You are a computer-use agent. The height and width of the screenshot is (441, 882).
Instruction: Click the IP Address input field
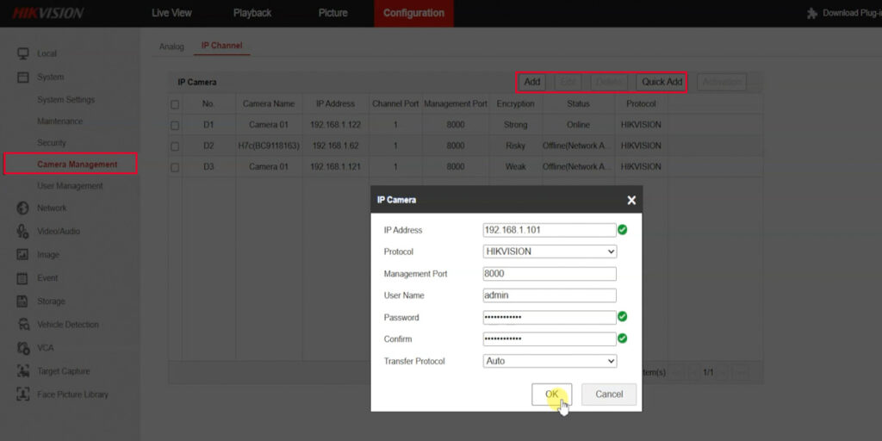pyautogui.click(x=549, y=230)
